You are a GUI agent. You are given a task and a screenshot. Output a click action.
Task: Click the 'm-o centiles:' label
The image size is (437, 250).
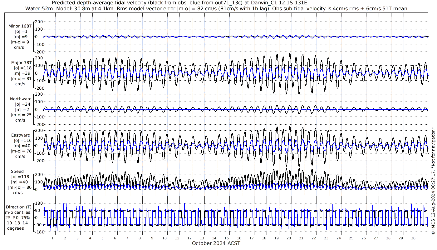(18, 212)
